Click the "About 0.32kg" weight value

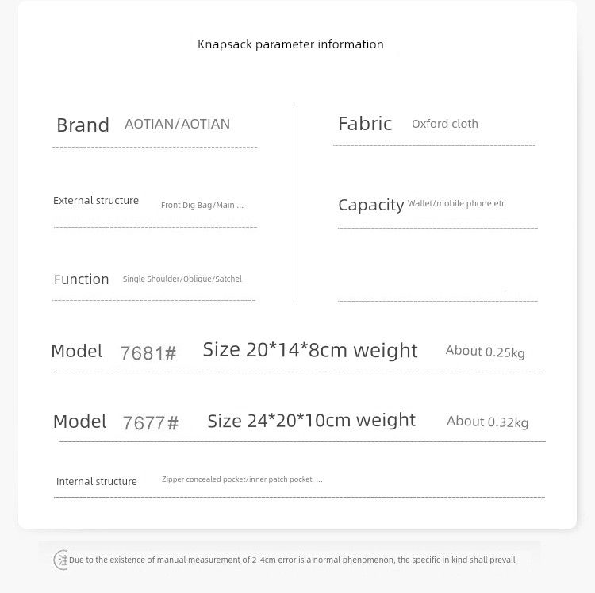tap(487, 422)
